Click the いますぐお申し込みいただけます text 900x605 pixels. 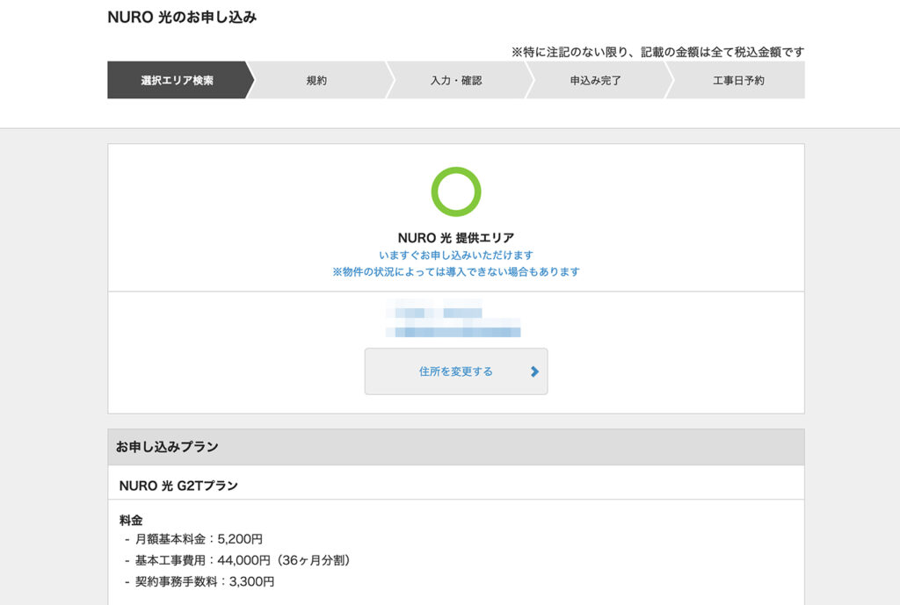[456, 256]
